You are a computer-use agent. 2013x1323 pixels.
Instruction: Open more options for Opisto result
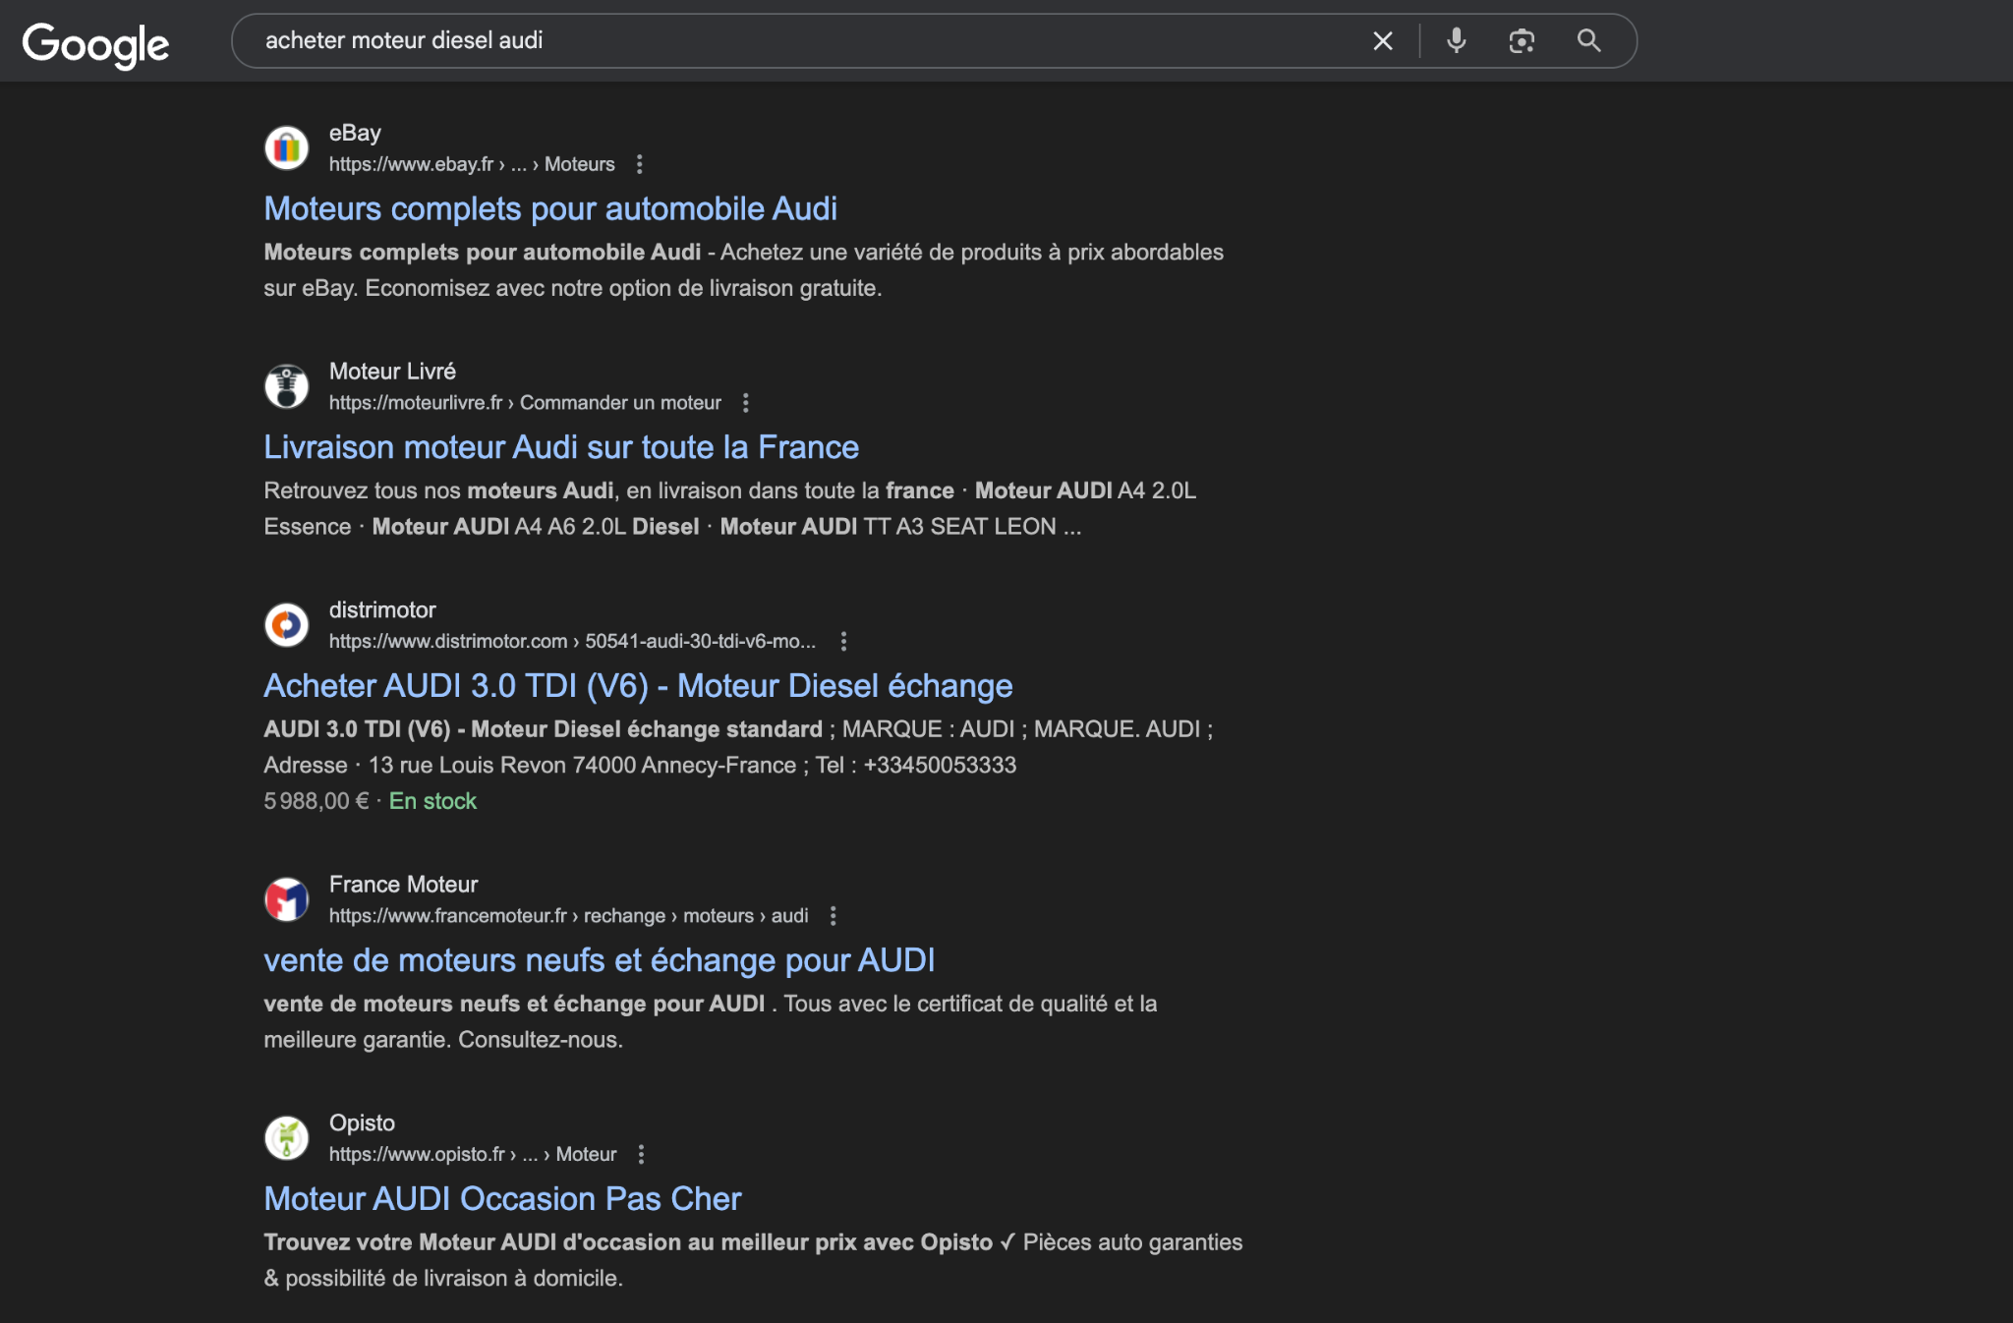[x=641, y=1155]
